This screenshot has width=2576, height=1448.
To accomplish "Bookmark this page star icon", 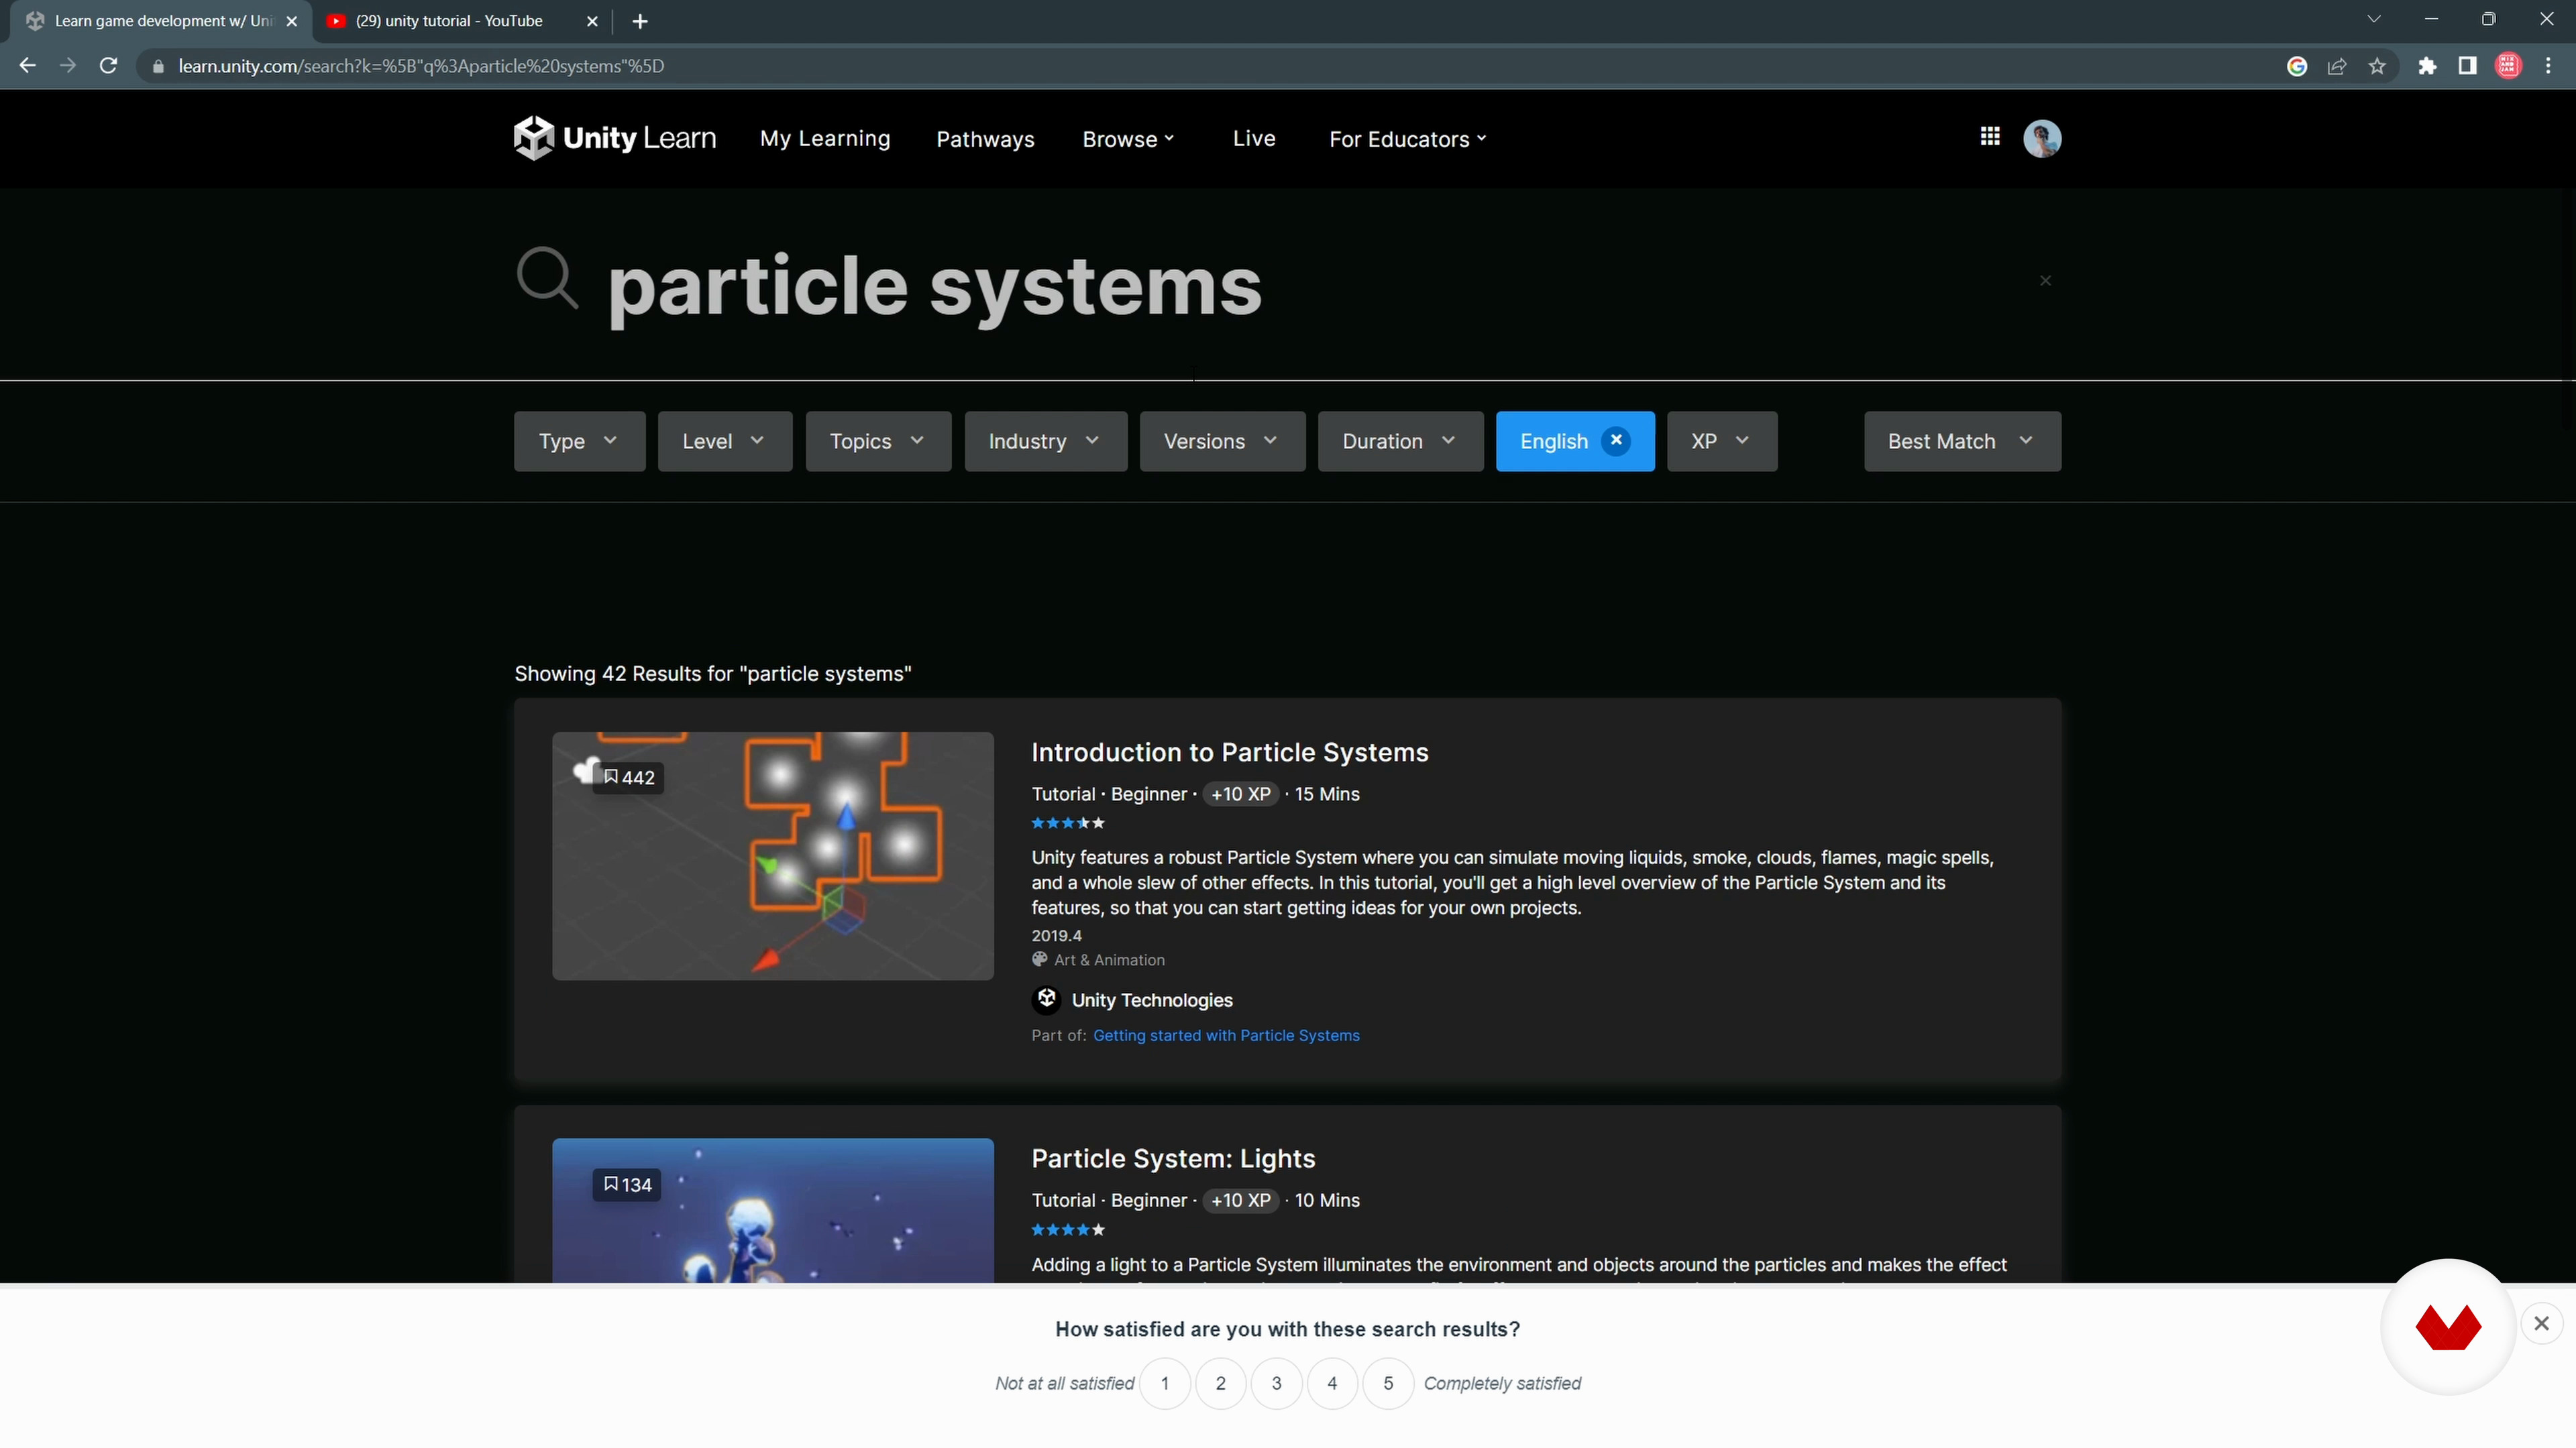I will pyautogui.click(x=2377, y=66).
